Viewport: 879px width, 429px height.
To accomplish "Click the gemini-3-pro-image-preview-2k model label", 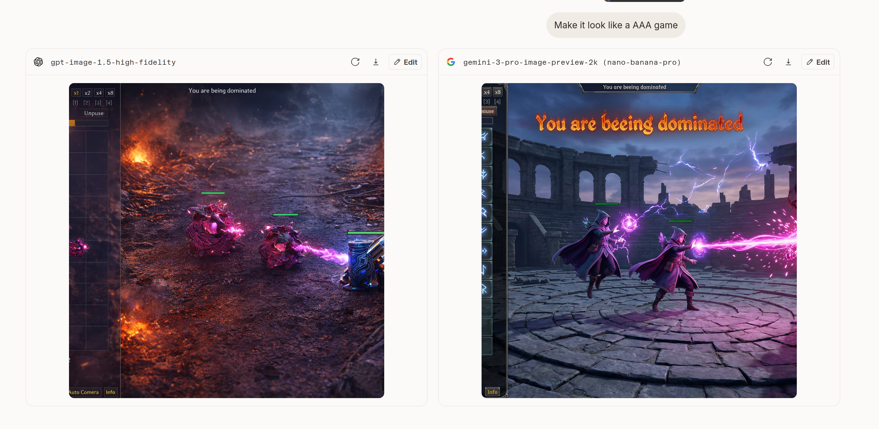I will (x=571, y=62).
